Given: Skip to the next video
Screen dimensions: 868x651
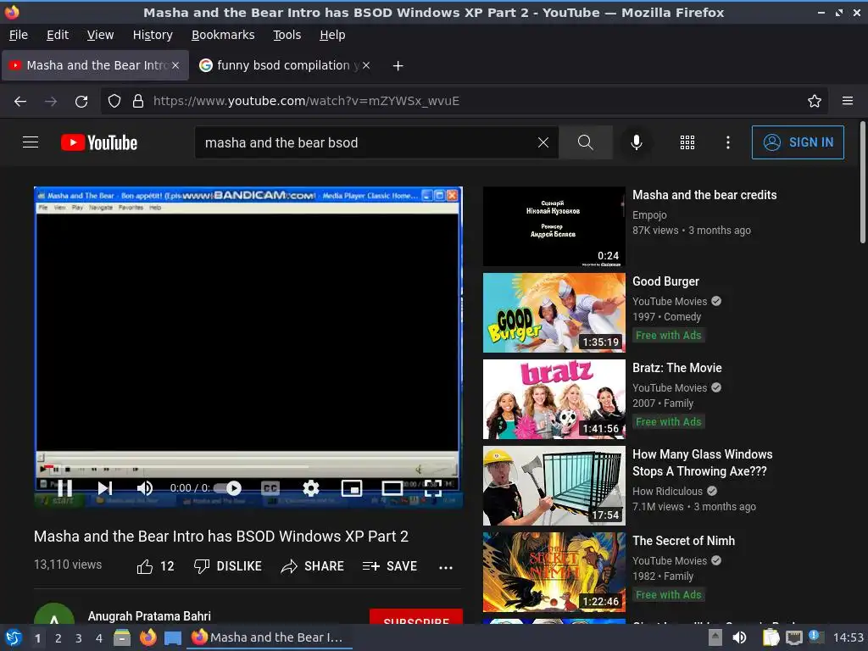Looking at the screenshot, I should pos(104,487).
